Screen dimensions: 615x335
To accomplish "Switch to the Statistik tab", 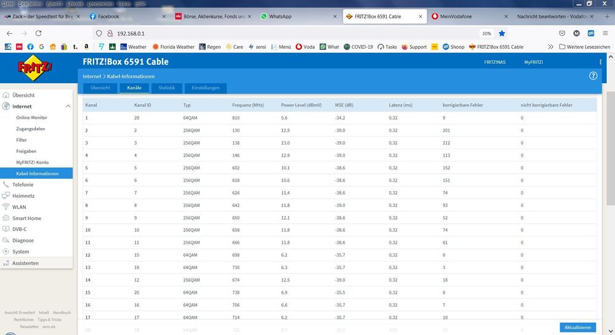I will coord(167,88).
